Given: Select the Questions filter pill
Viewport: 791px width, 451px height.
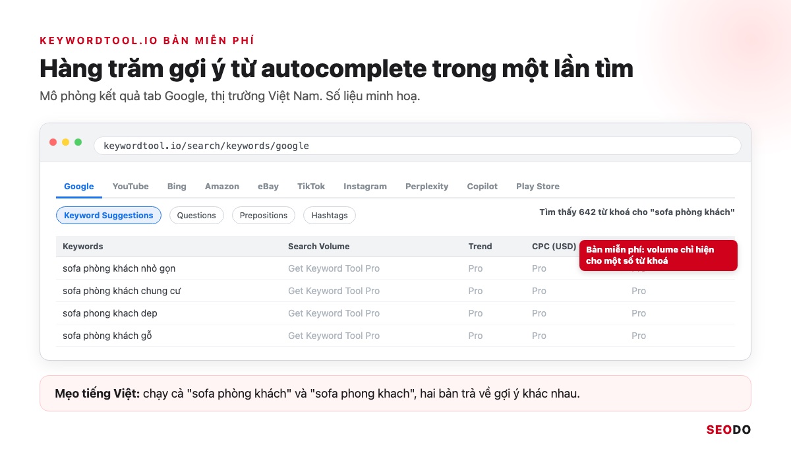Looking at the screenshot, I should pyautogui.click(x=196, y=216).
